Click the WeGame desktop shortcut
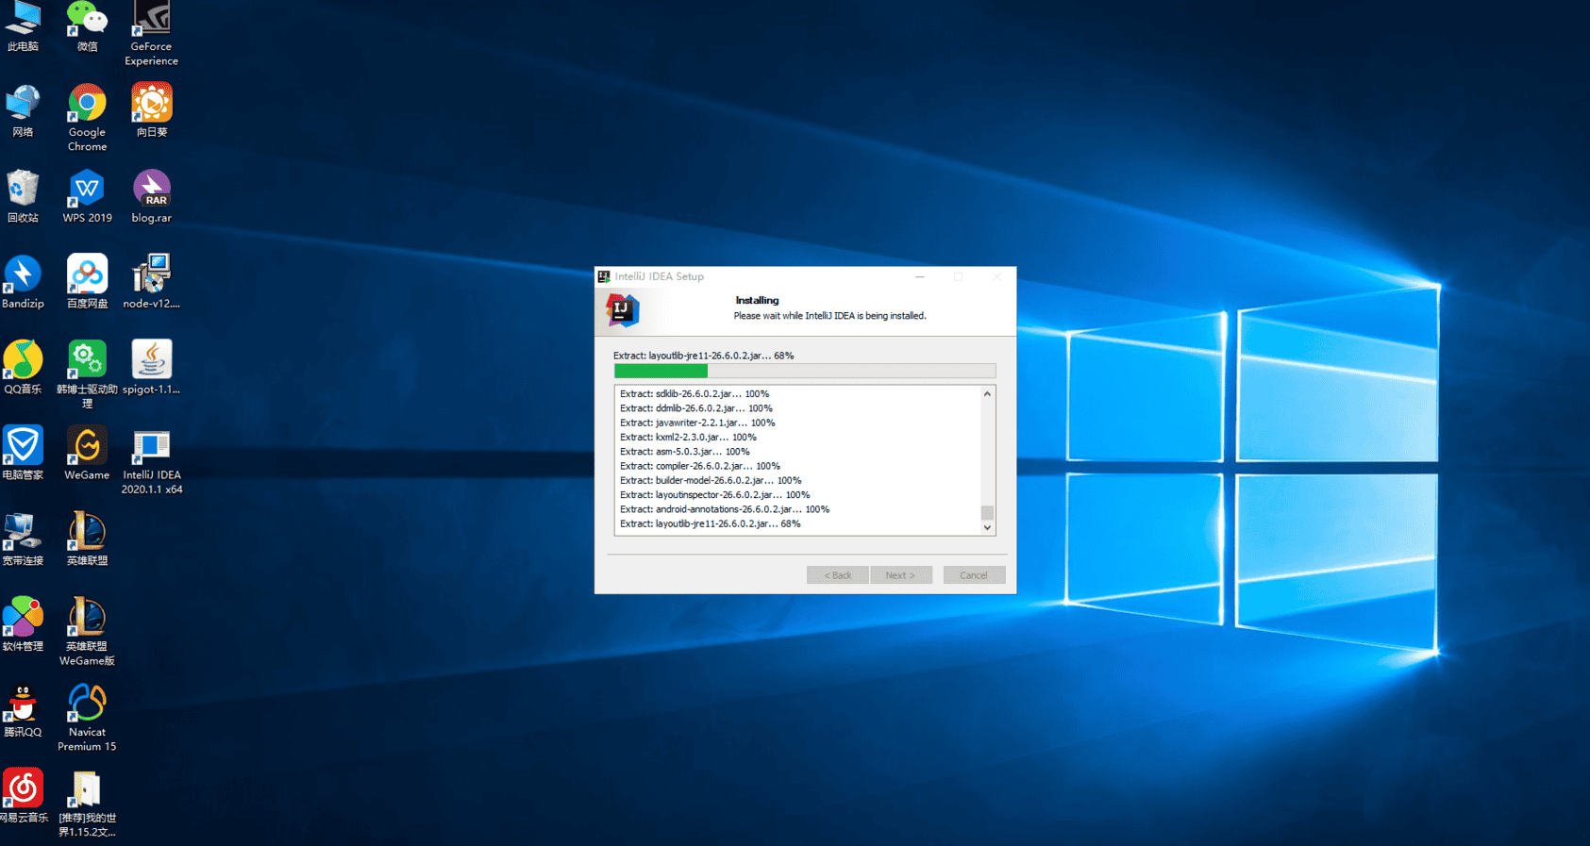The height and width of the screenshot is (846, 1590). pos(87,448)
